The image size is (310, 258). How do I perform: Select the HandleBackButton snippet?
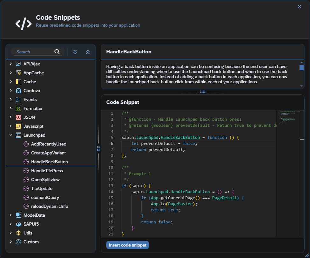(x=51, y=162)
